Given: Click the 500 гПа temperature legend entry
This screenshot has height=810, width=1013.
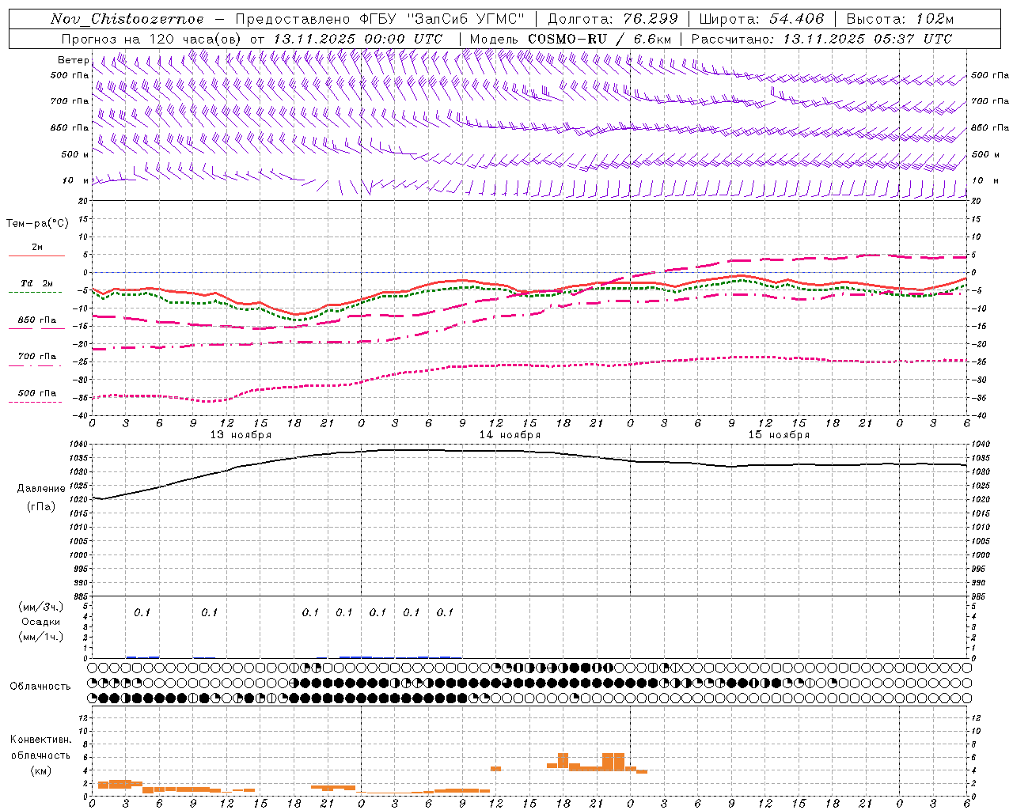Looking at the screenshot, I should click(37, 393).
